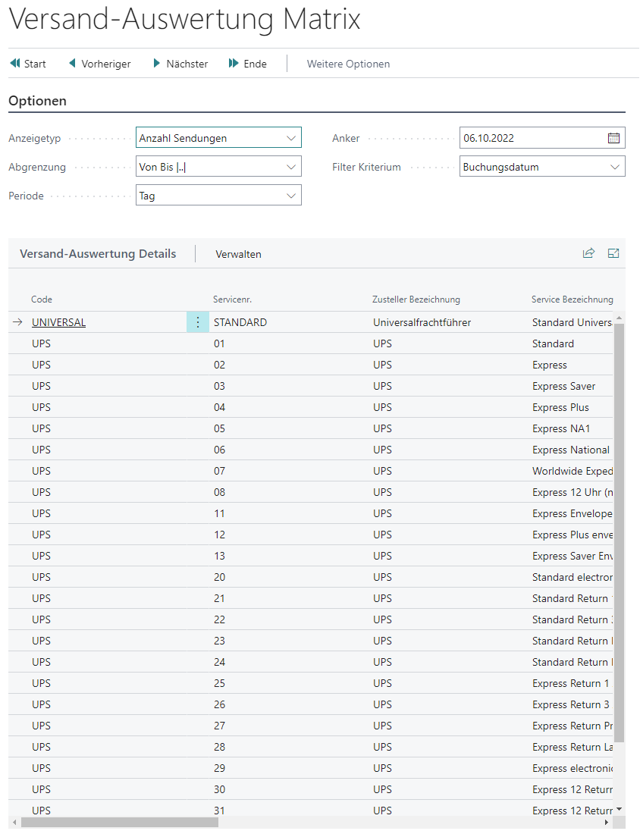This screenshot has width=640, height=831.
Task: Click the scroll-up arrow of the list
Action: click(x=619, y=318)
